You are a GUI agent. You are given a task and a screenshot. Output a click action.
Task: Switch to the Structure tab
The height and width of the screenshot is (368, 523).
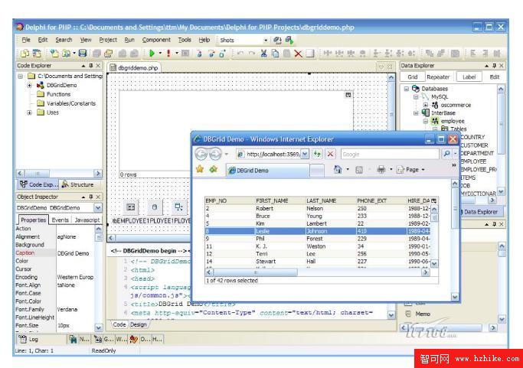77,184
